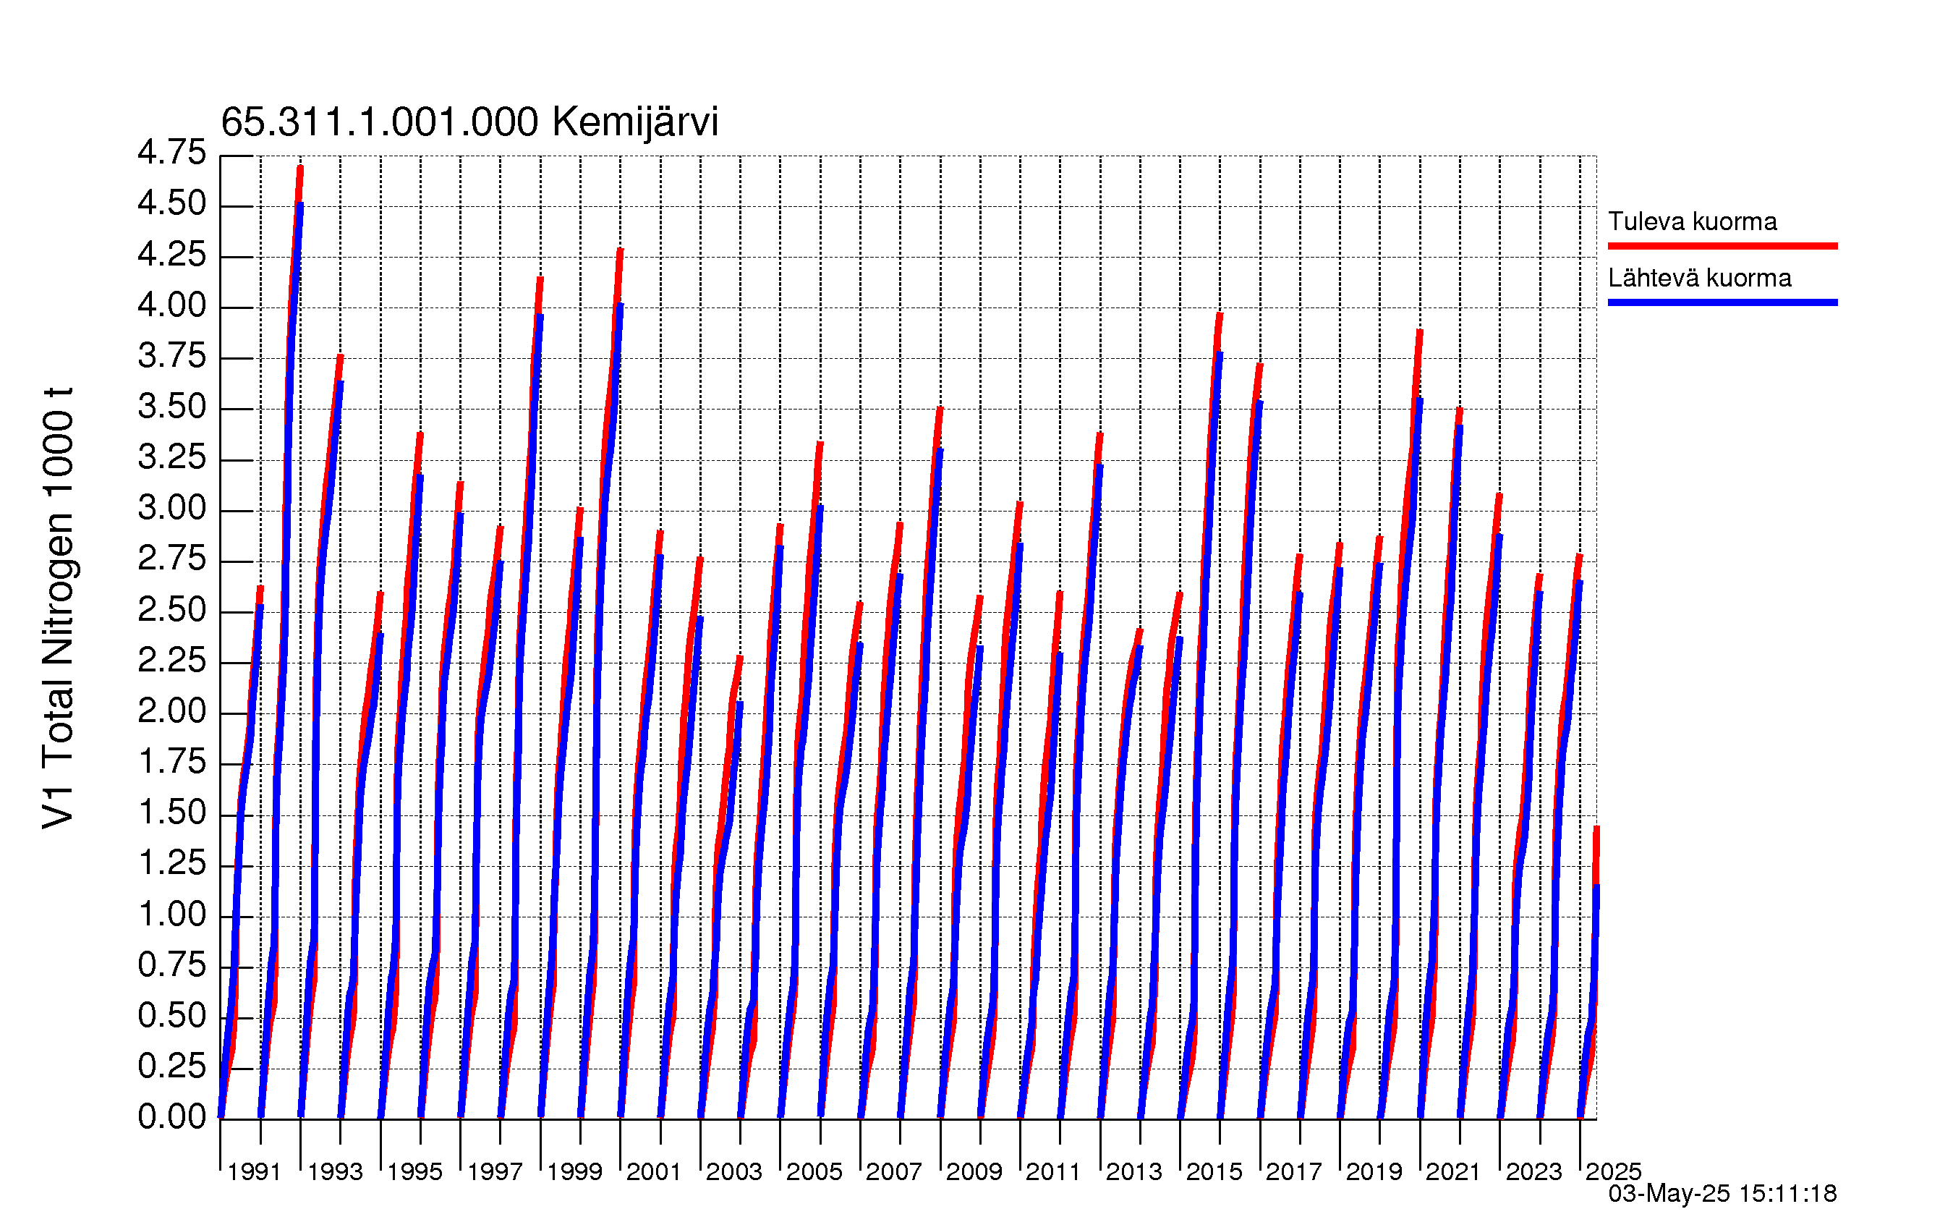
Task: Click the x-axis year label 2007
Action: pos(894,1171)
